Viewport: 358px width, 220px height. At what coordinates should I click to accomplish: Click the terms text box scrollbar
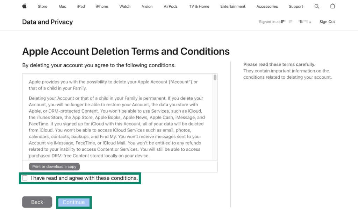pyautogui.click(x=215, y=77)
